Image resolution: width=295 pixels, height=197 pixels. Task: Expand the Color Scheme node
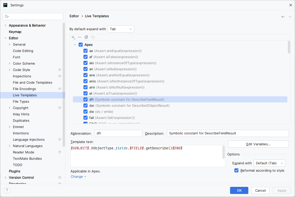click(x=10, y=63)
